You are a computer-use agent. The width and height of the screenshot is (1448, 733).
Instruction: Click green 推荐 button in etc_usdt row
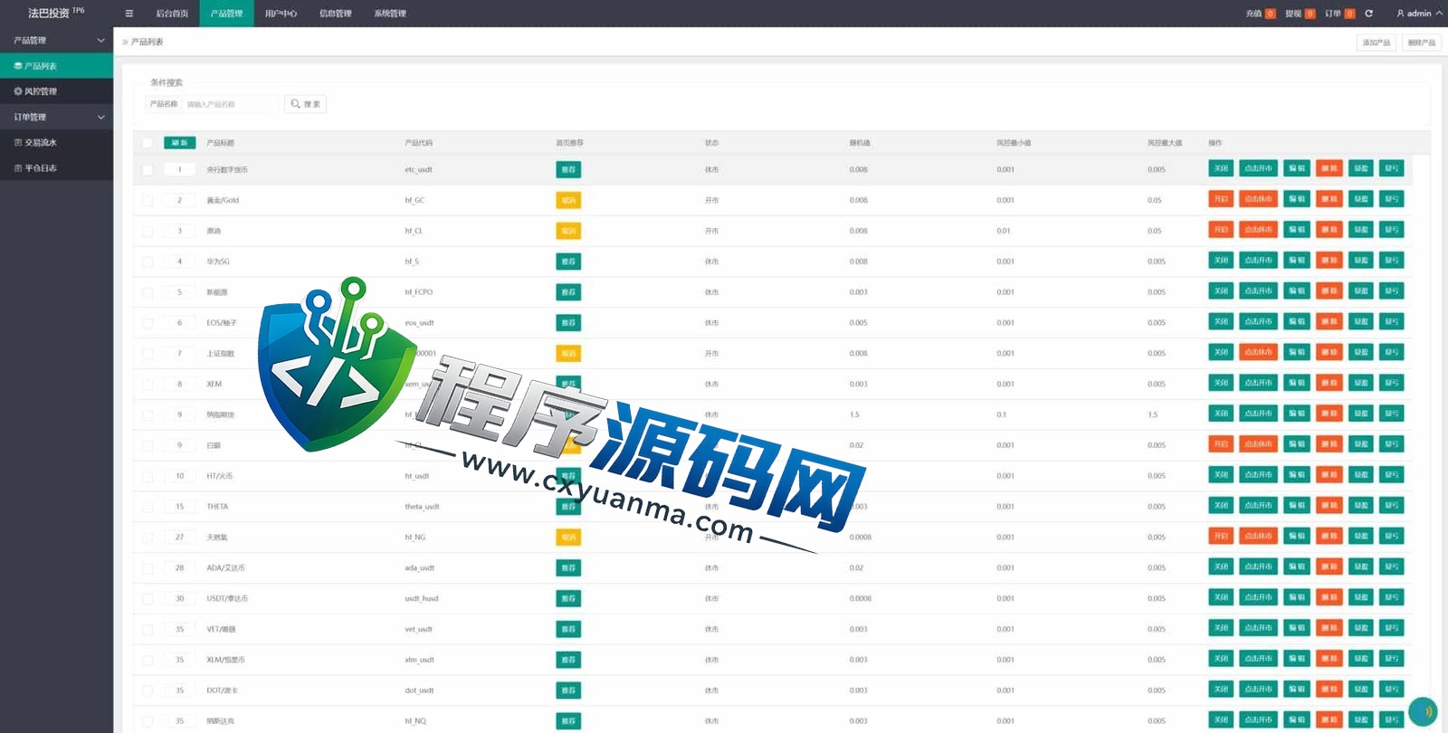pyautogui.click(x=568, y=170)
